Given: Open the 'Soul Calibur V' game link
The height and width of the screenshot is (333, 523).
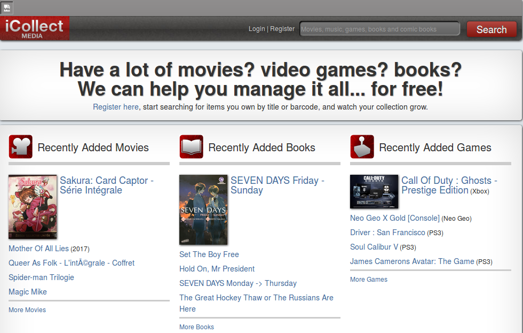Looking at the screenshot, I should click(x=374, y=247).
